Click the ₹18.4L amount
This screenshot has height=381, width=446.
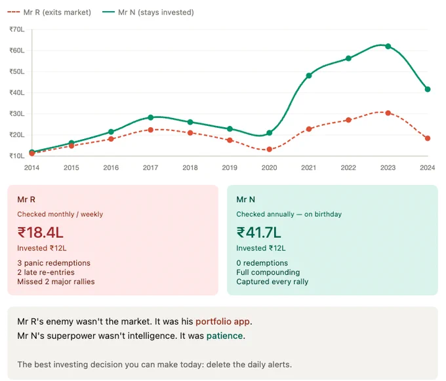pos(41,232)
